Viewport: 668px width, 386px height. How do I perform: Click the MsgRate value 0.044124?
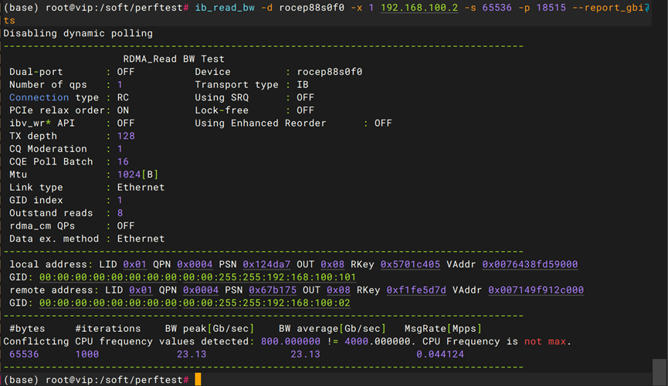point(440,354)
